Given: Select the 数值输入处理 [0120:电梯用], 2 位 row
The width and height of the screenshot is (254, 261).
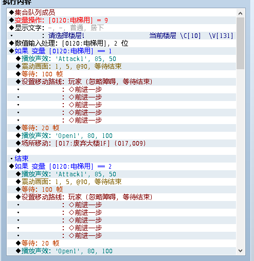Looking at the screenshot, I should tap(121, 43).
